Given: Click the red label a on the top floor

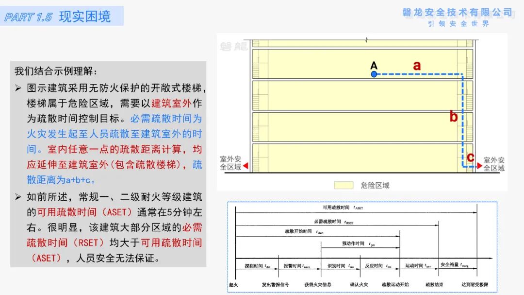Looking at the screenshot, I should click(416, 66).
